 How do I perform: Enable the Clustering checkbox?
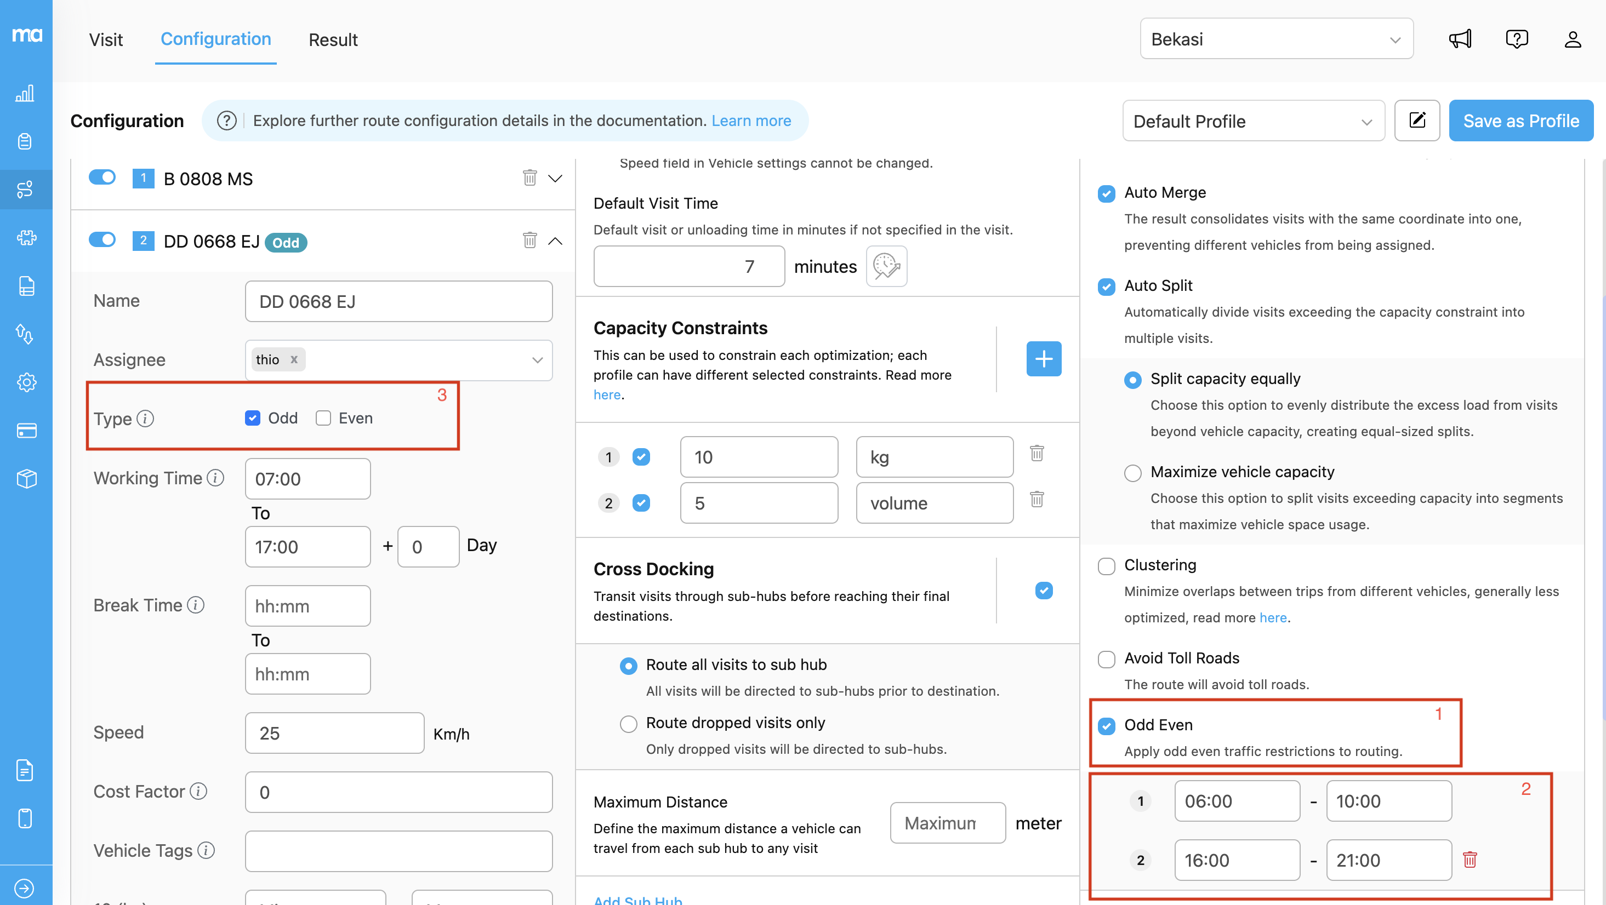click(x=1106, y=566)
